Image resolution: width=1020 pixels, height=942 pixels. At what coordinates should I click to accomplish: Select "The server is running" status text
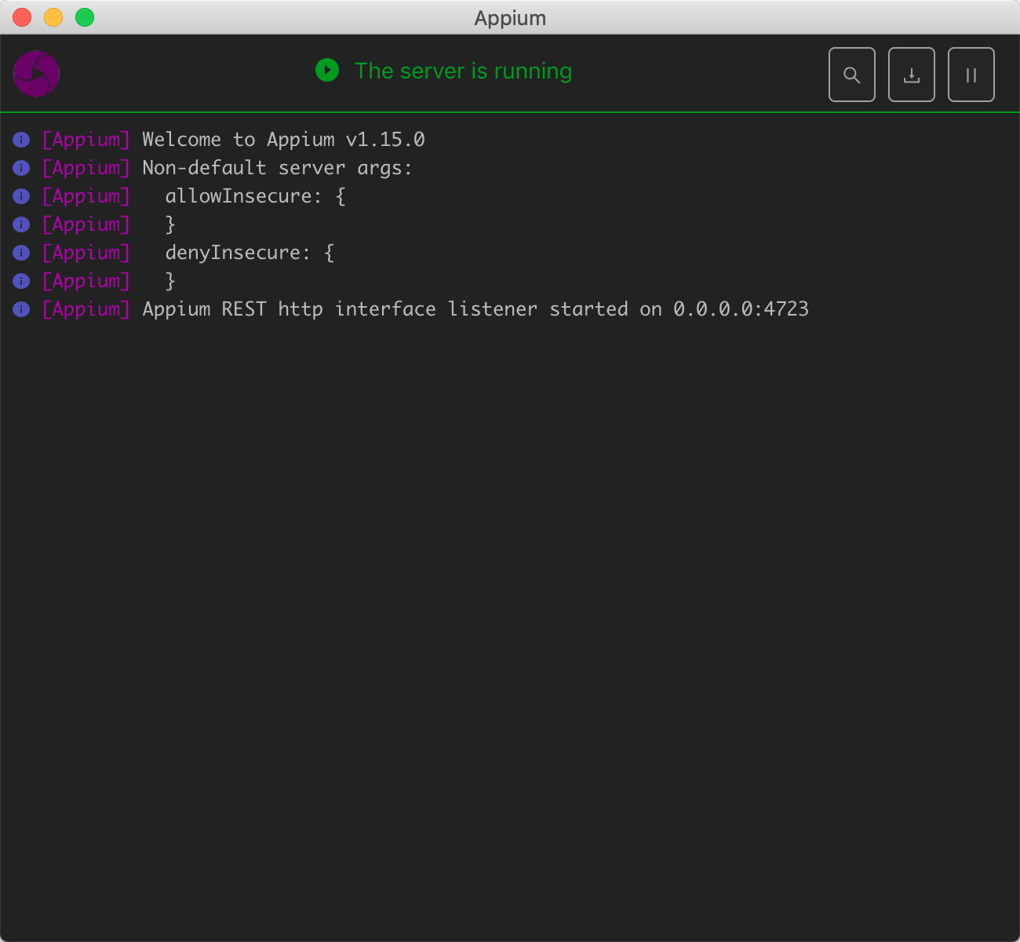click(x=463, y=71)
